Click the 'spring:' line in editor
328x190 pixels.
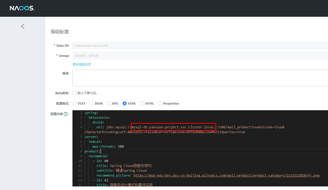(91, 113)
